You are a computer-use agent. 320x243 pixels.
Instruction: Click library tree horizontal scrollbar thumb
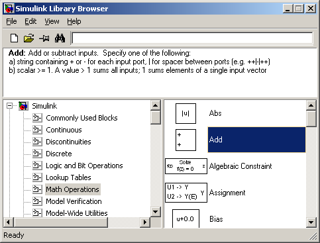click(61, 222)
